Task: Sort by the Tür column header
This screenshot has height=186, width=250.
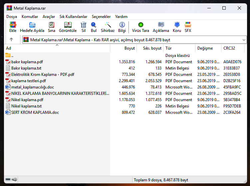Action: [179, 48]
